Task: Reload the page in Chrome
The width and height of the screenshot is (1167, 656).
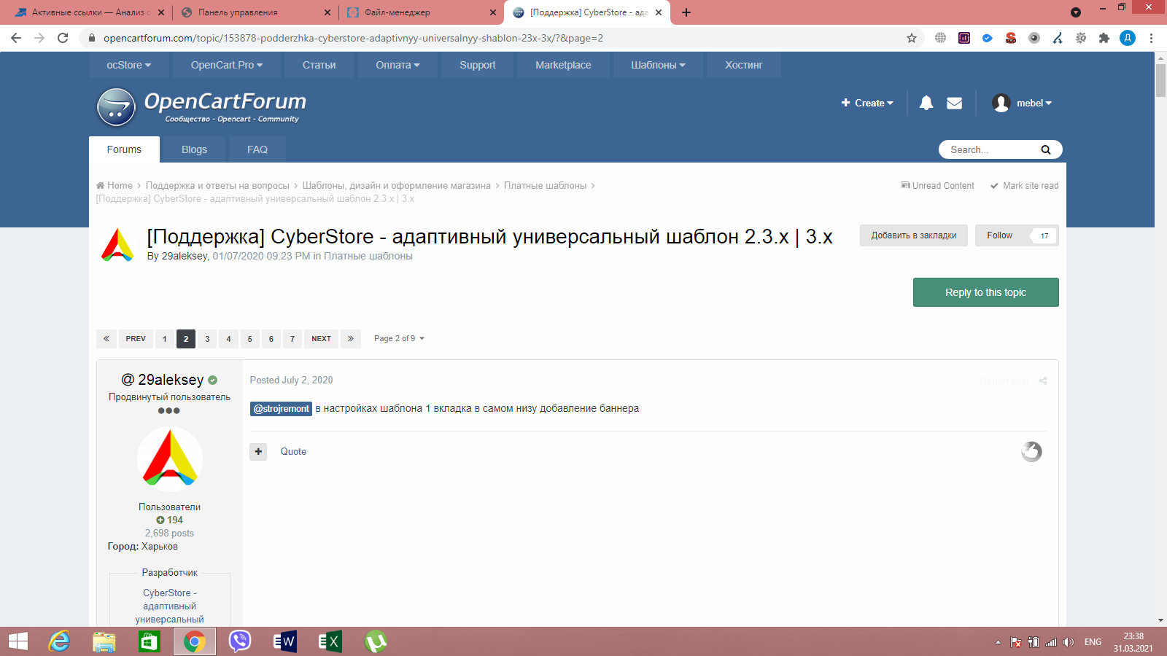Action: click(x=63, y=38)
